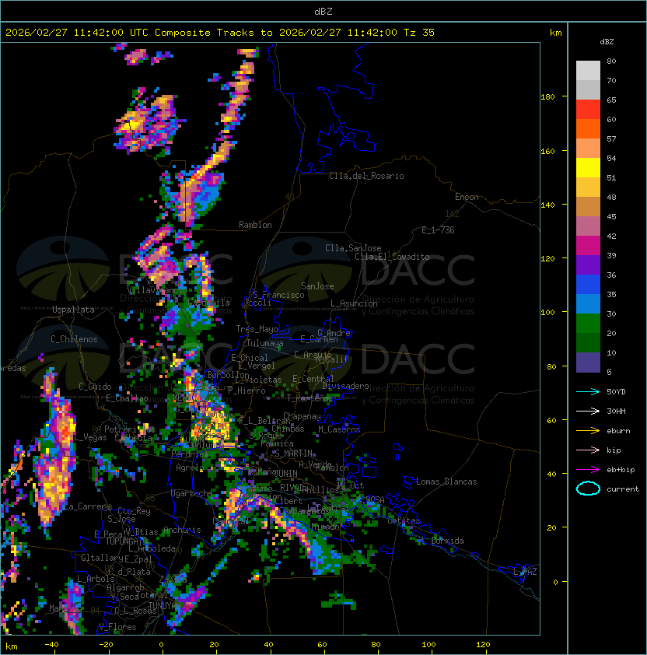Click the lightest gray swatch atop the scale
The width and height of the screenshot is (647, 655).
click(588, 71)
